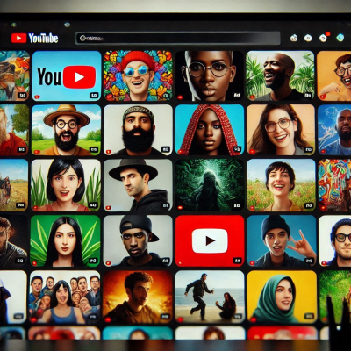Click red channel dot on red hood woman thumbnail
The height and width of the screenshot is (351, 351).
click(x=181, y=152)
